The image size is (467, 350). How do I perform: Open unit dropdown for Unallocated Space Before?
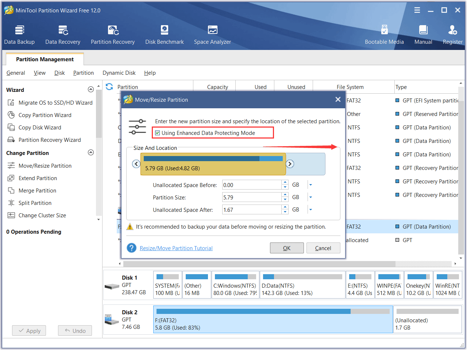(310, 185)
